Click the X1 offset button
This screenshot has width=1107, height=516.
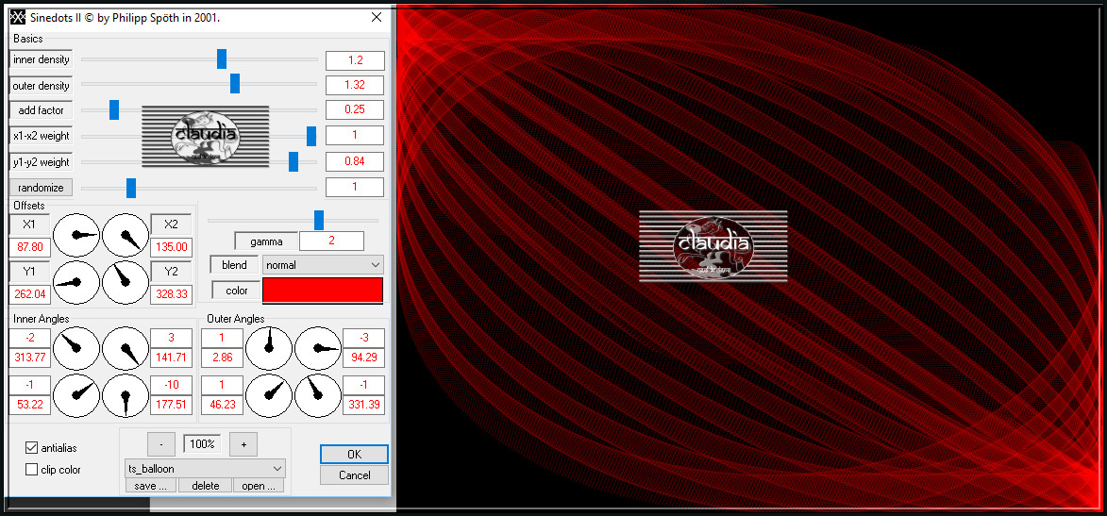(x=29, y=225)
